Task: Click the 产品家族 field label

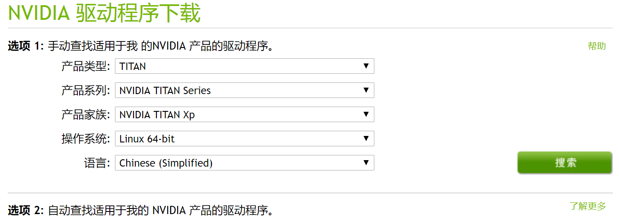Action: [x=86, y=115]
